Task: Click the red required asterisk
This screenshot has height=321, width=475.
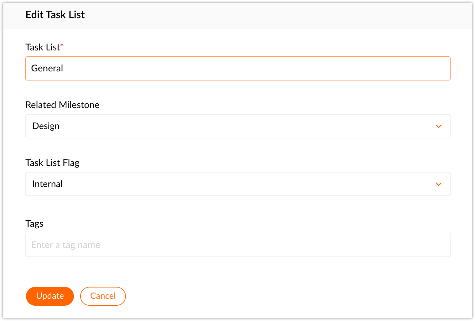Action: coord(62,46)
